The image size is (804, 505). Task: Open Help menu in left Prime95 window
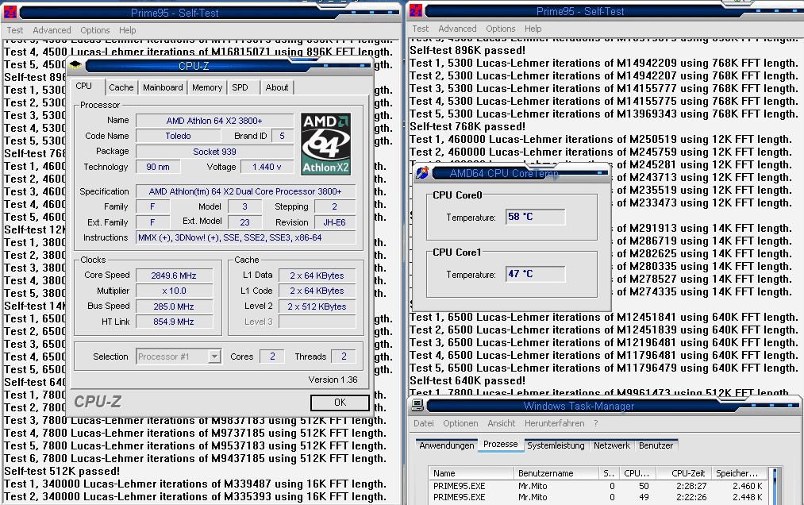pos(127,30)
